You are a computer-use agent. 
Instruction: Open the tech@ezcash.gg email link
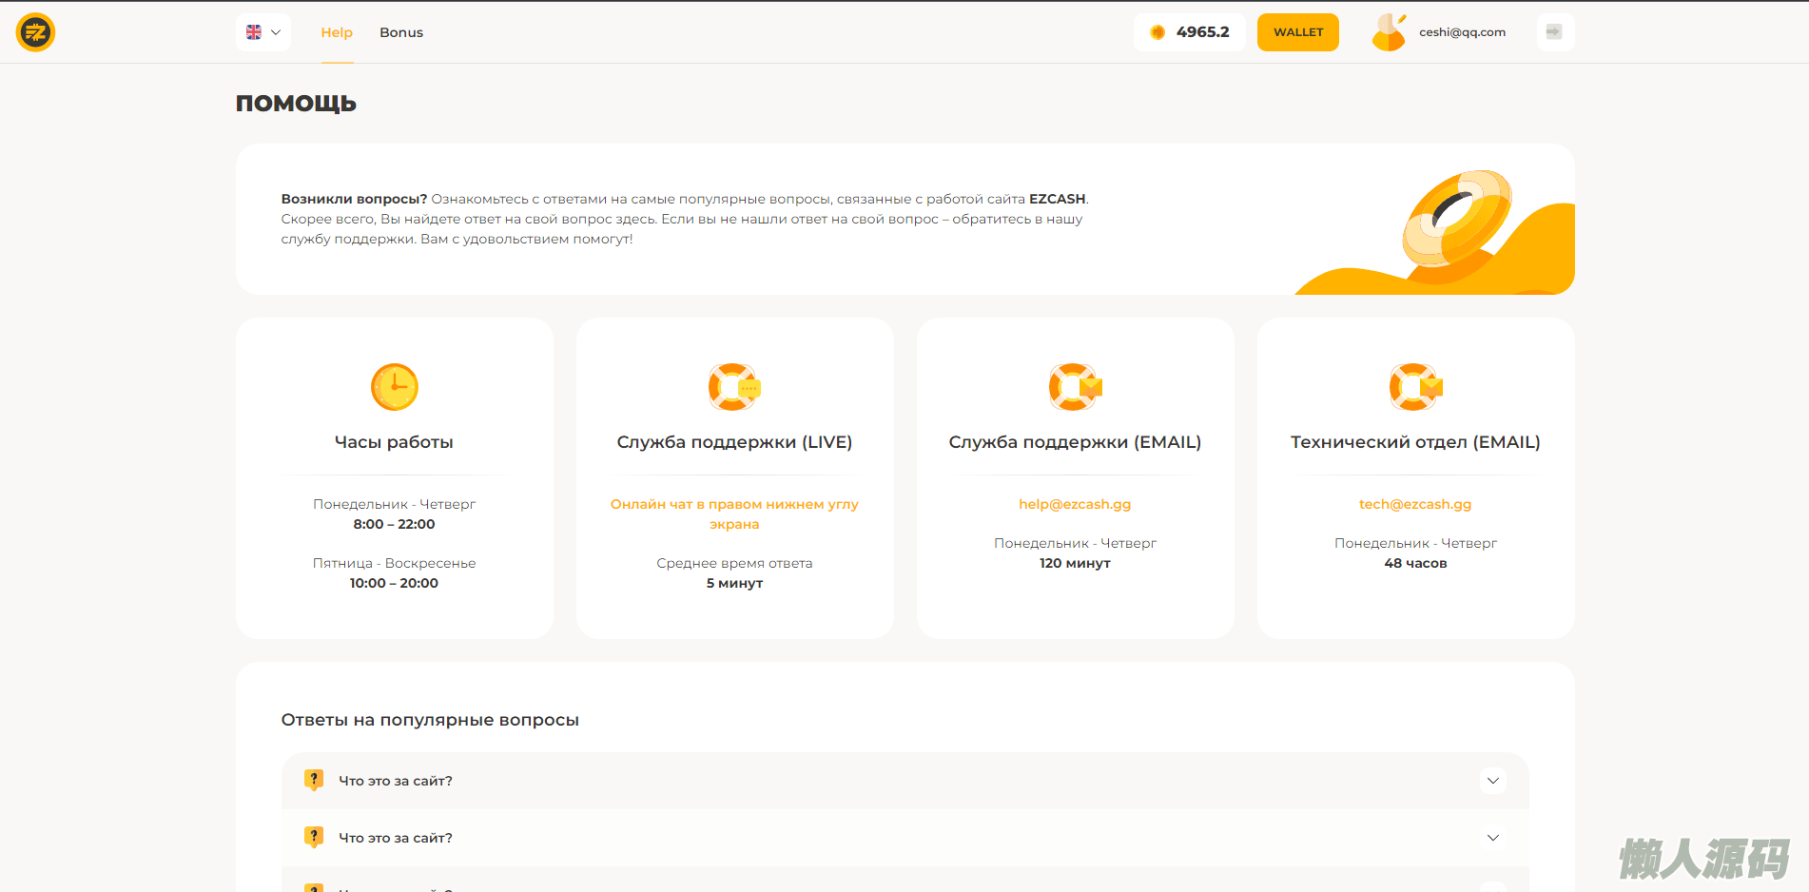[x=1415, y=504]
